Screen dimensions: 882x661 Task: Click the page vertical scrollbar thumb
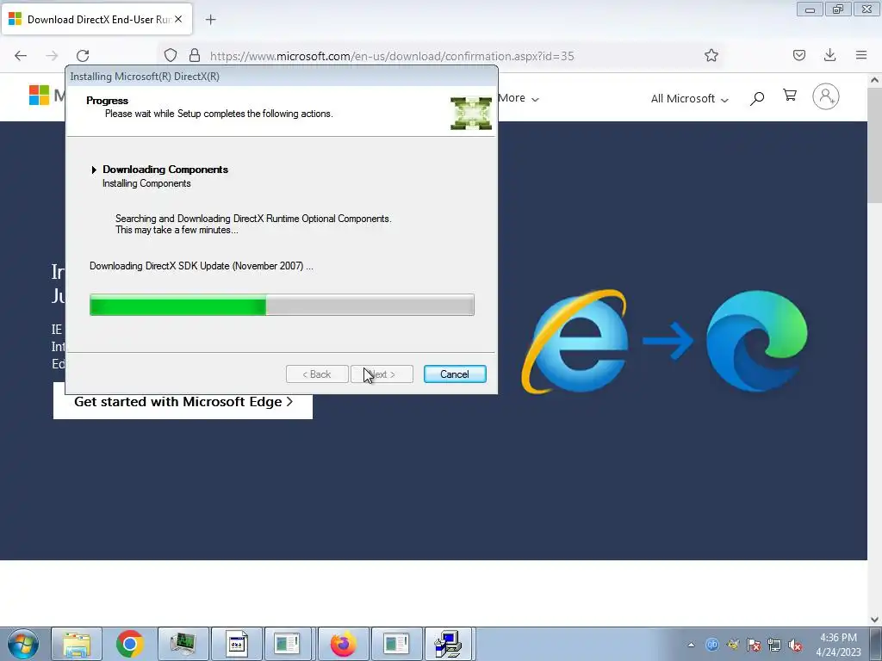[875, 145]
